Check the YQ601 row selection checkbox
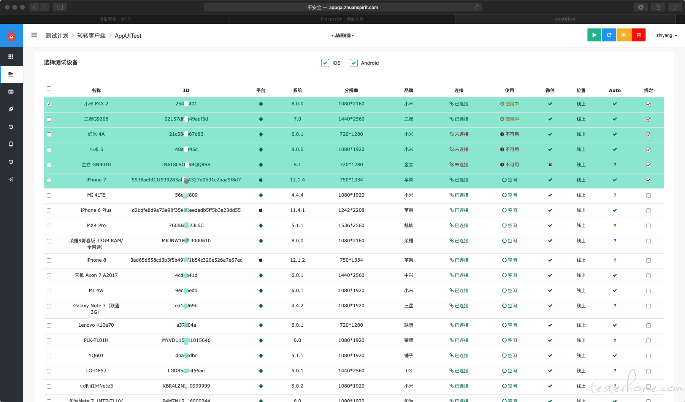The height and width of the screenshot is (402, 685). pyautogui.click(x=49, y=356)
